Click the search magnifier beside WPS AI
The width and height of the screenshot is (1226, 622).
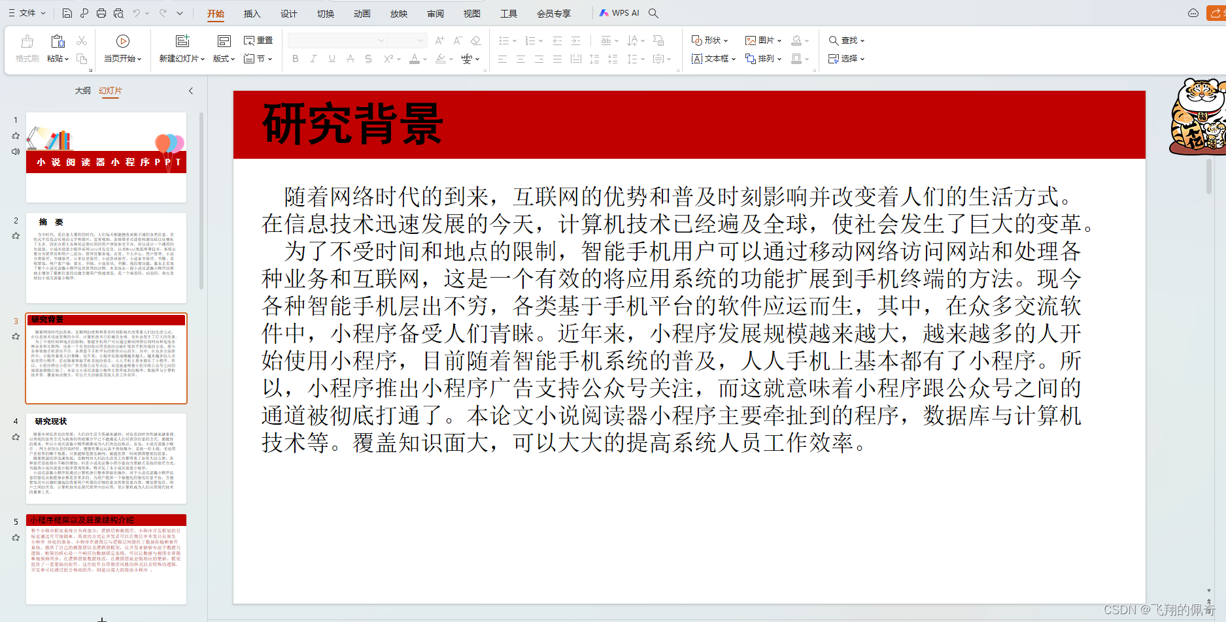[653, 13]
